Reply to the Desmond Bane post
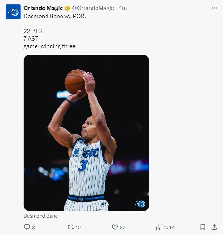 (x=27, y=227)
